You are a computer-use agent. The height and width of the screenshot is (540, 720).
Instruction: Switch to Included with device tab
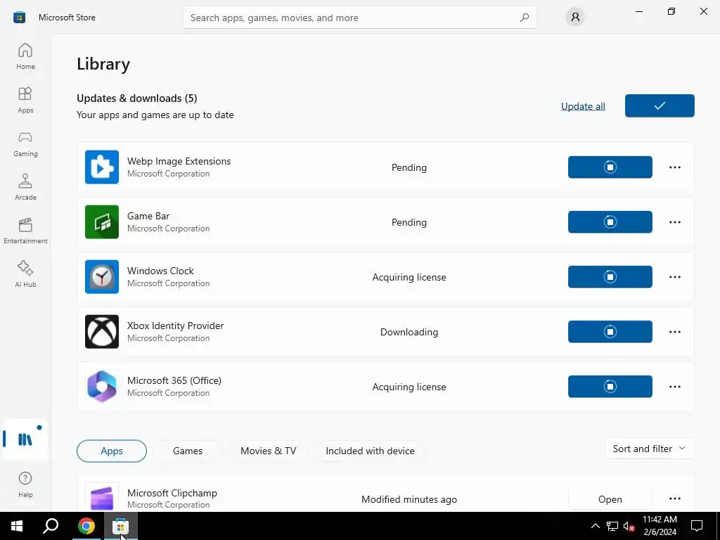click(x=370, y=451)
